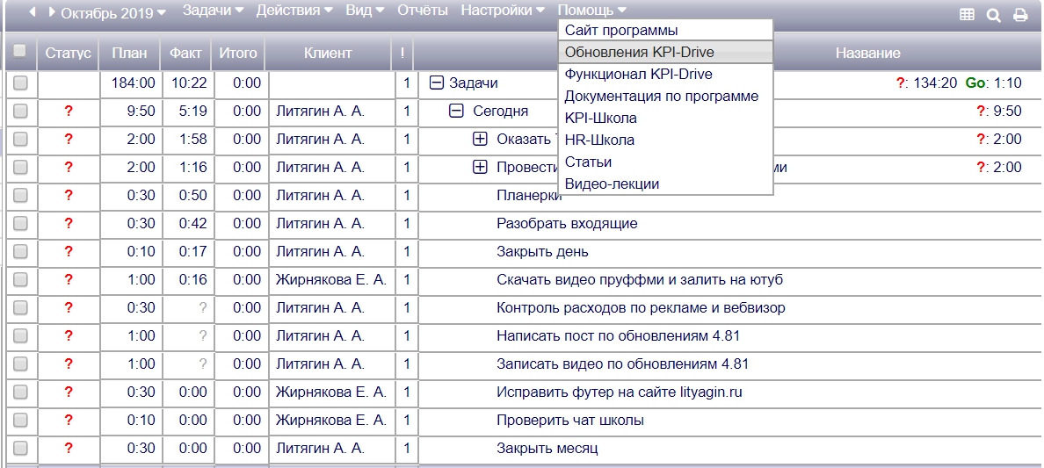Check the box for Закрыть месяц row
Viewport: 1044px width, 468px height.
tap(20, 448)
